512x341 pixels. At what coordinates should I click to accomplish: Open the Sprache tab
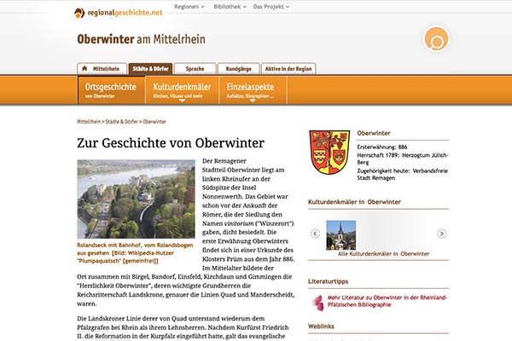click(195, 68)
